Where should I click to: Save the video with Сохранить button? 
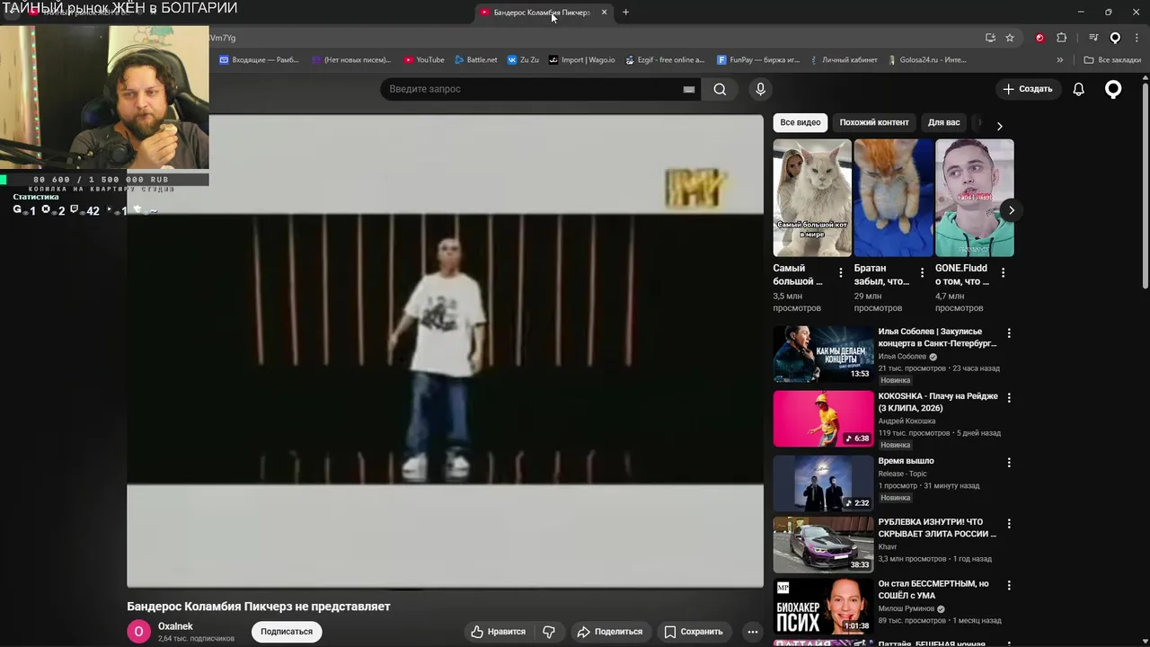pos(694,632)
